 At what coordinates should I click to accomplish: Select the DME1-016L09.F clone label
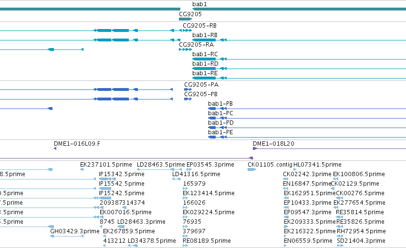77,144
